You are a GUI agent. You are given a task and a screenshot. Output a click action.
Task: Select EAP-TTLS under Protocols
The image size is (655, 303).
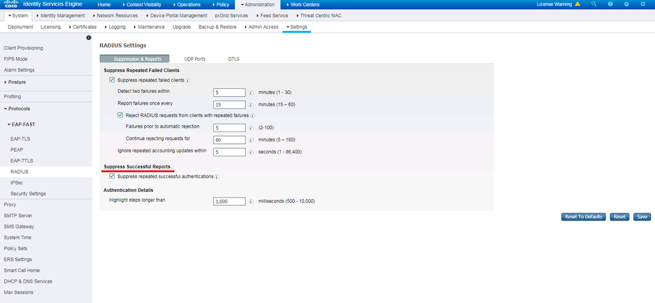pyautogui.click(x=22, y=160)
